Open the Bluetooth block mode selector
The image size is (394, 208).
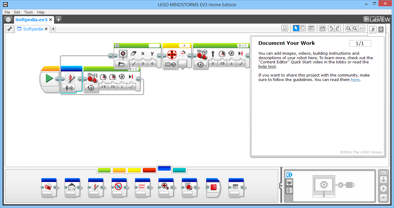click(x=69, y=88)
